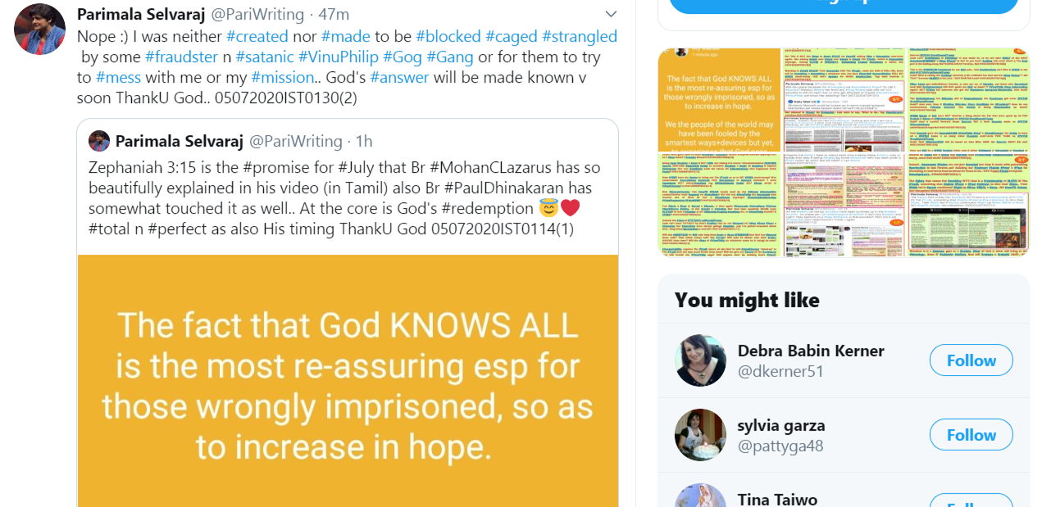Open the Debra Babin Kerner name link

811,351
